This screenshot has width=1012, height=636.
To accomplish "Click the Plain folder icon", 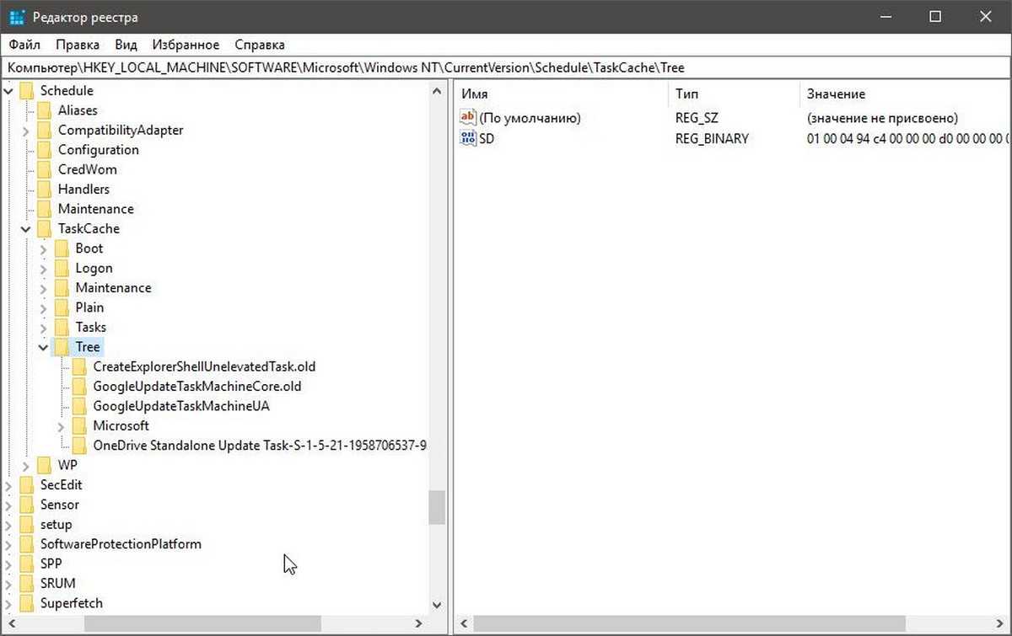I will point(62,307).
